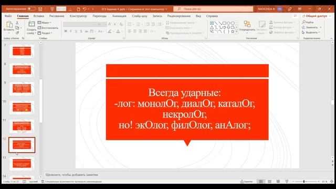
Task: Open the Конструктор tab
Action: click(78, 16)
